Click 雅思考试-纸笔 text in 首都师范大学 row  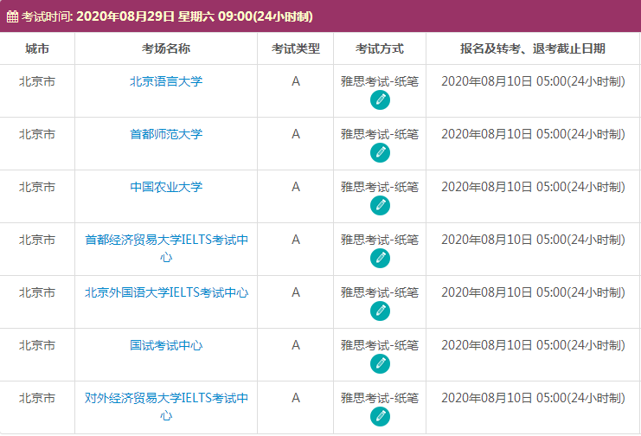[380, 134]
